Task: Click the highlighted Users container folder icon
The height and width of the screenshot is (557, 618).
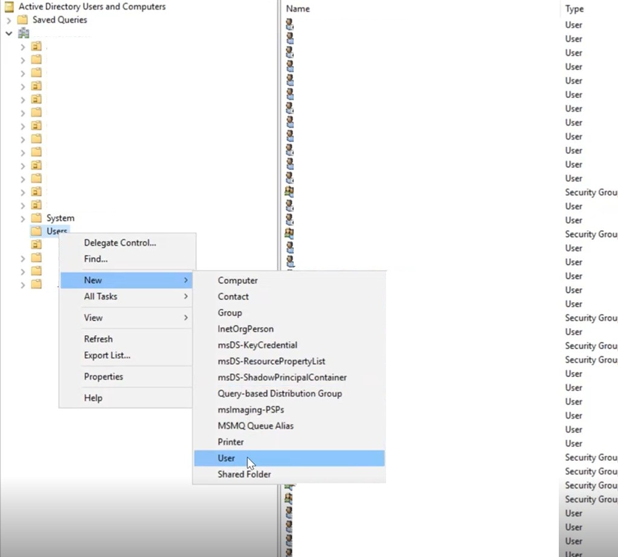Action: click(x=36, y=231)
